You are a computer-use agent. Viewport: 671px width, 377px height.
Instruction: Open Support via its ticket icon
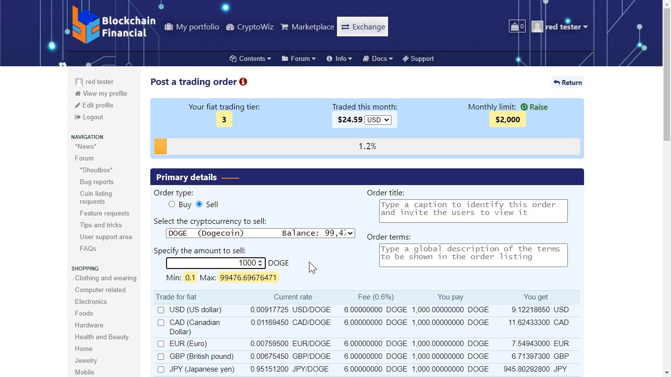(405, 59)
